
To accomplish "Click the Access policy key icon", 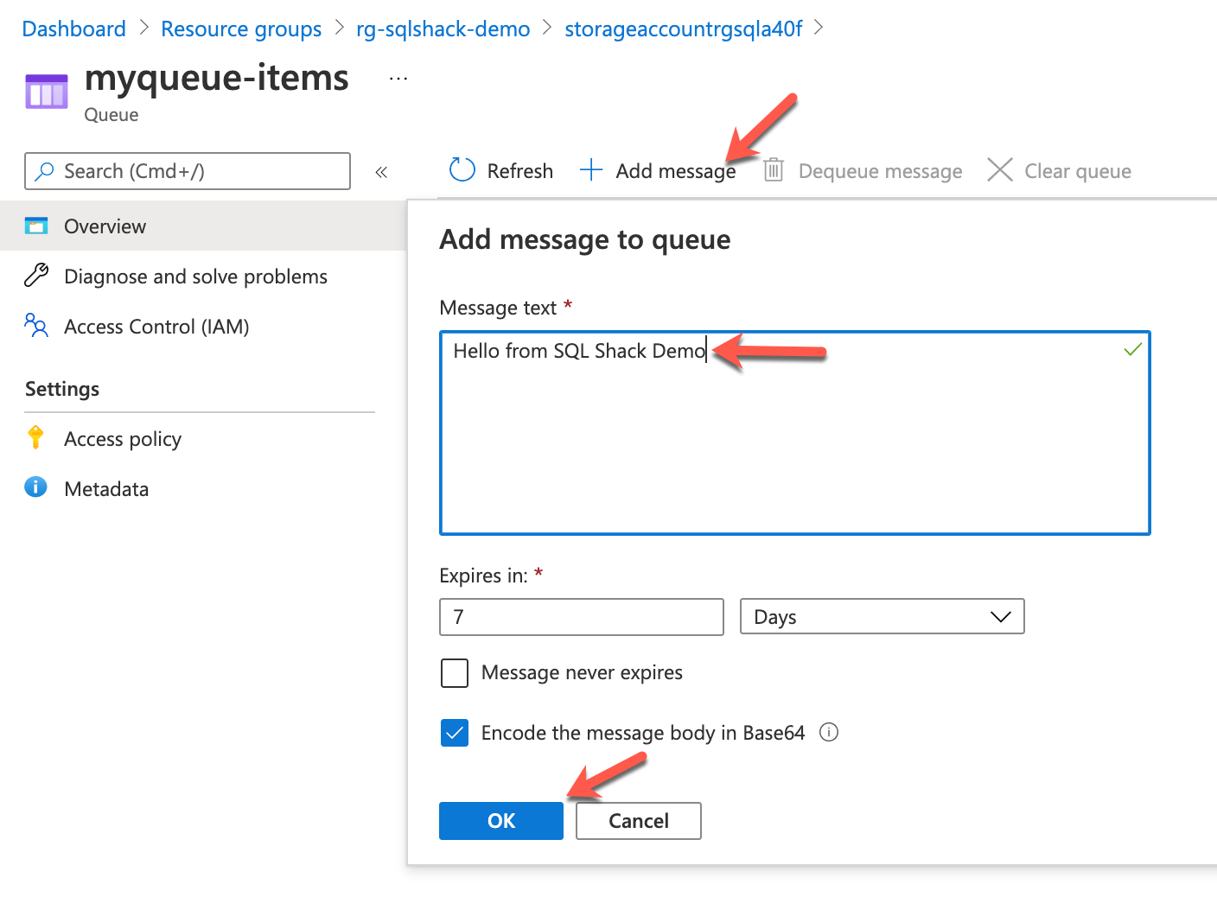I will (x=35, y=438).
